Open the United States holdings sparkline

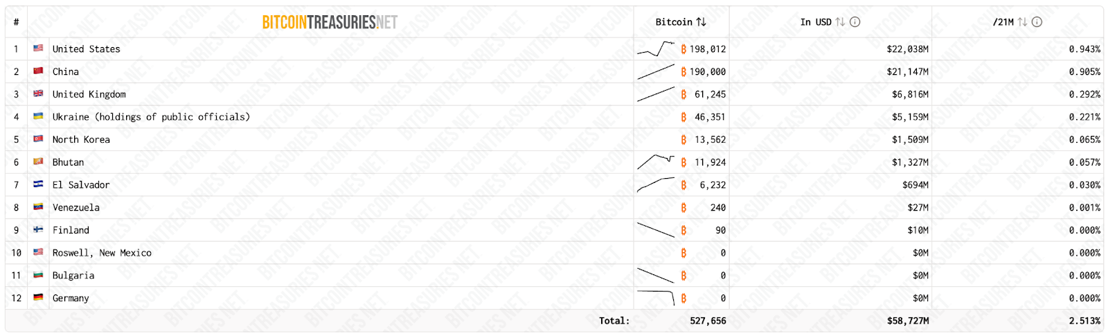656,48
